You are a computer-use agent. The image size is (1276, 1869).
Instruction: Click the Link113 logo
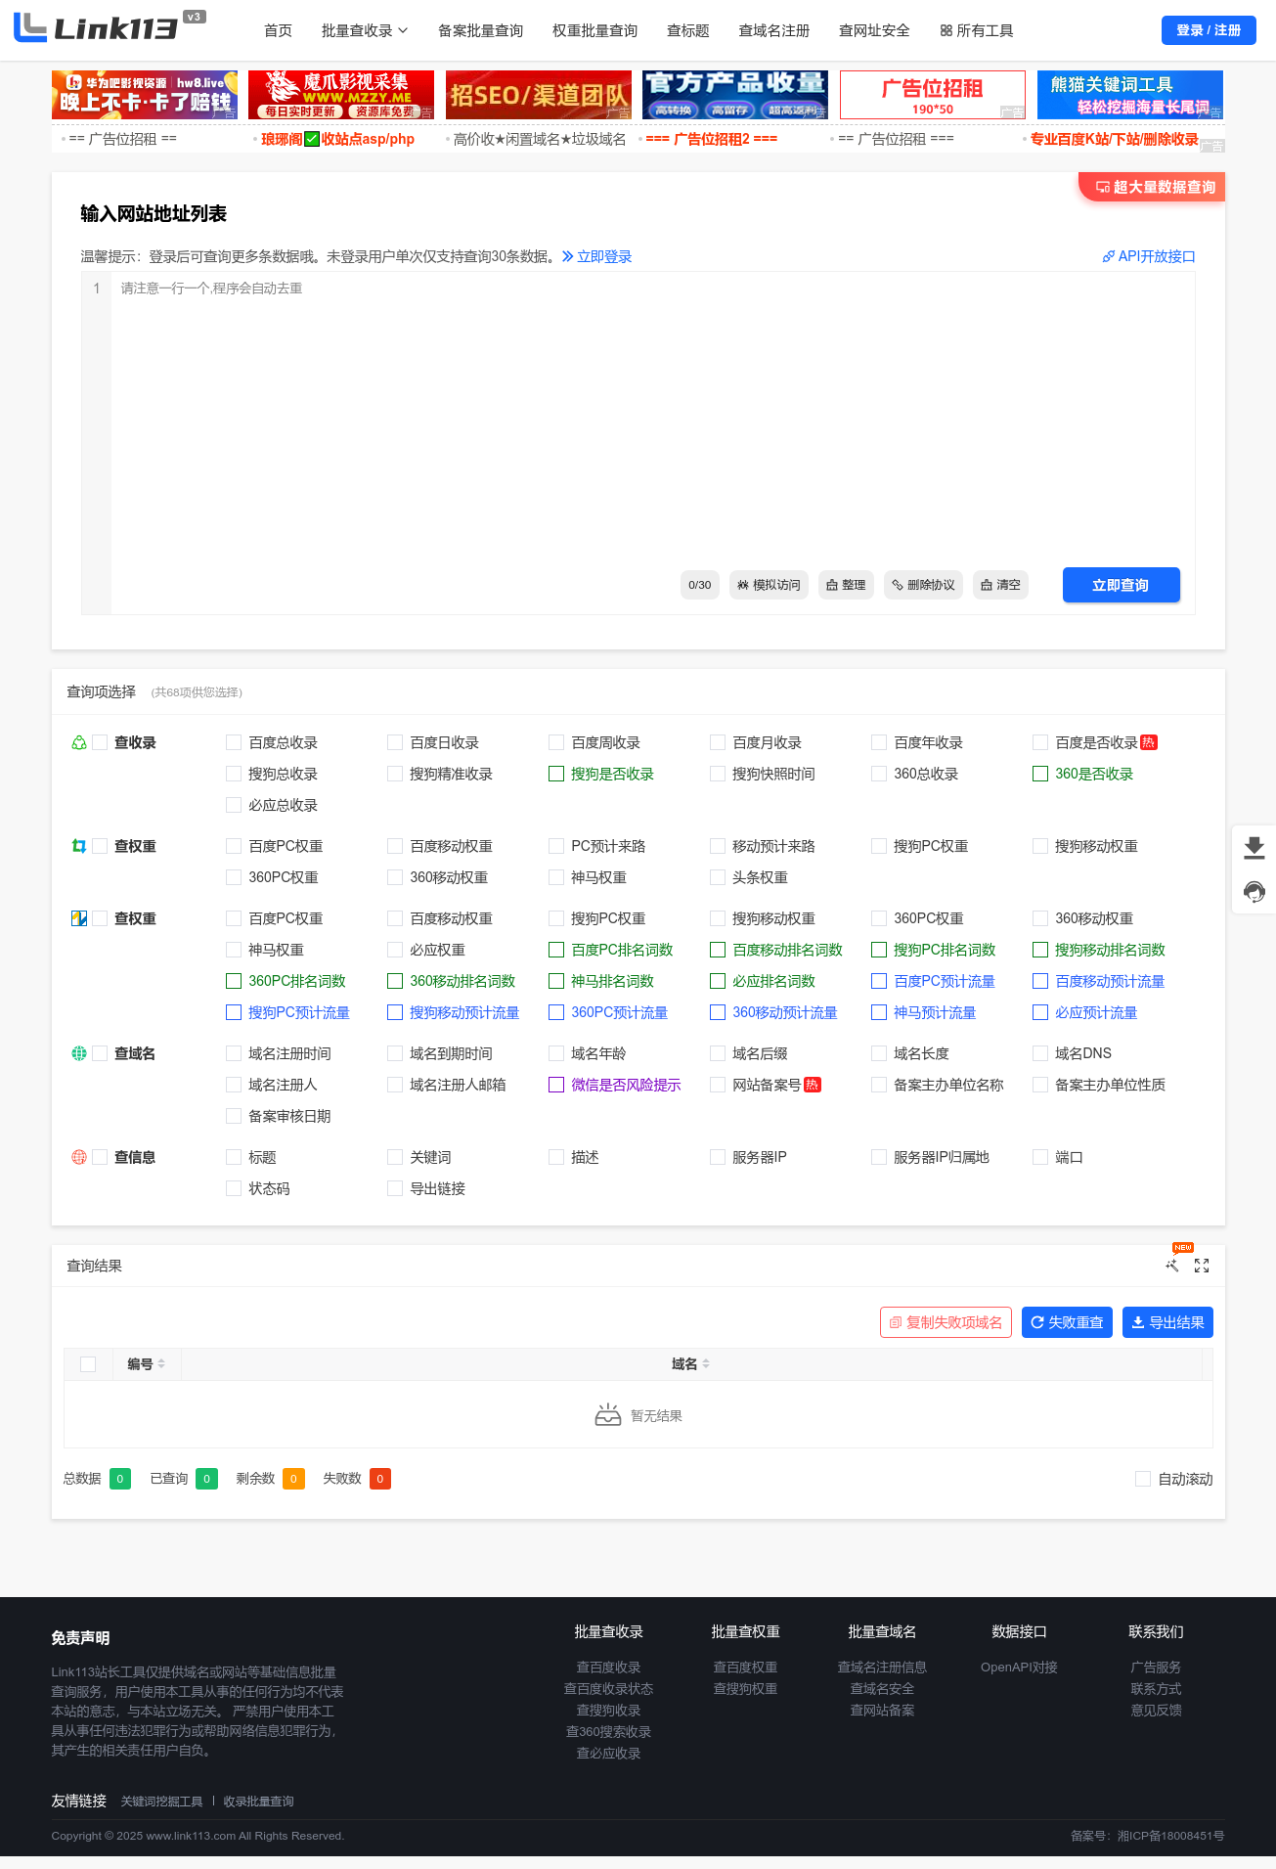tap(98, 28)
